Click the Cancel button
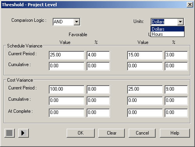 142,133
